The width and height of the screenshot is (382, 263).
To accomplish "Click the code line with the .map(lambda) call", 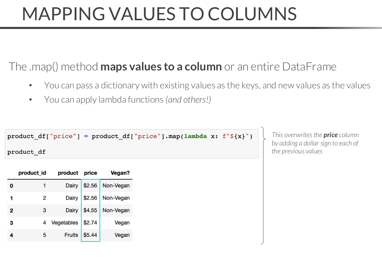I will pos(130,136).
